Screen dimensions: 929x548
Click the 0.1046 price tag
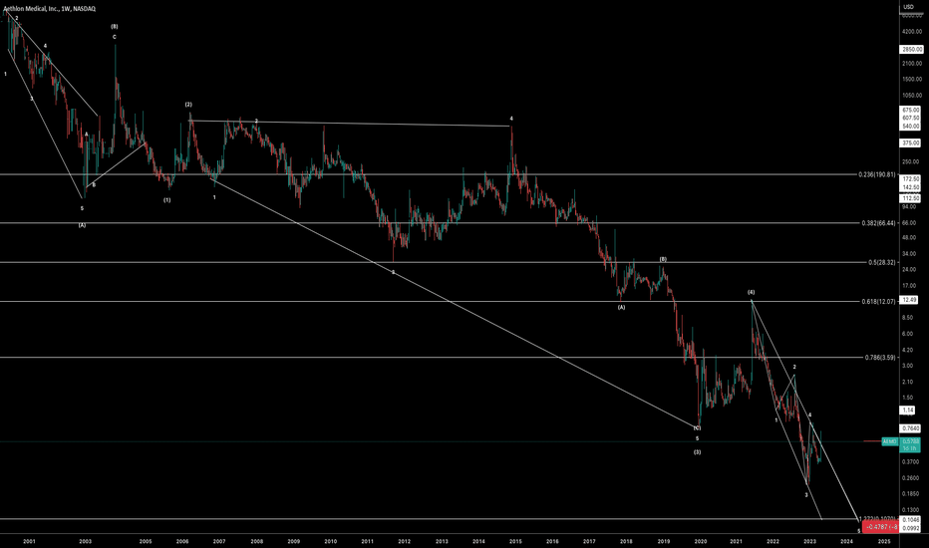point(910,519)
